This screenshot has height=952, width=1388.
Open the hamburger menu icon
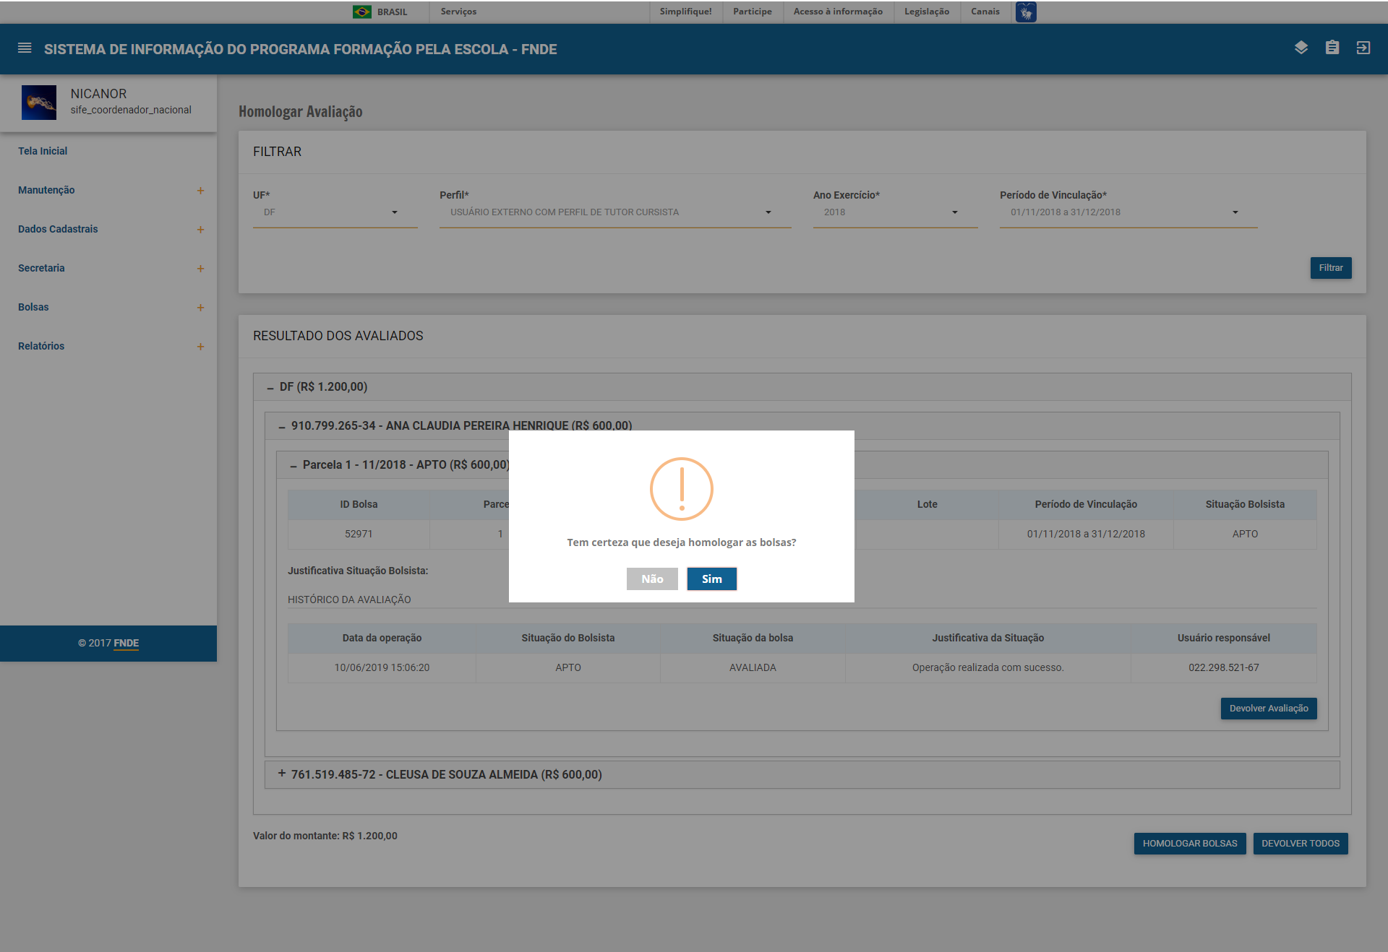coord(25,48)
